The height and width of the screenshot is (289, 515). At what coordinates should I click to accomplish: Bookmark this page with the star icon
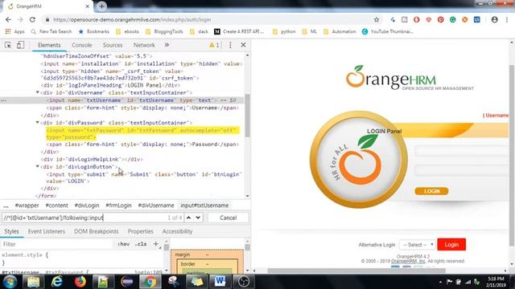tap(377, 19)
